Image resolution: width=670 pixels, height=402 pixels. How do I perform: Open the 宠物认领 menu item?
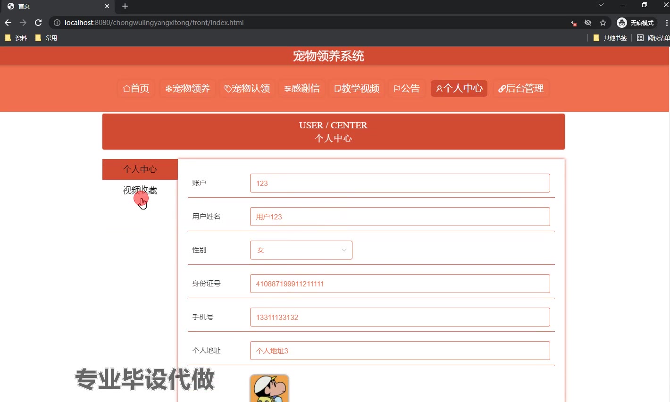247,88
